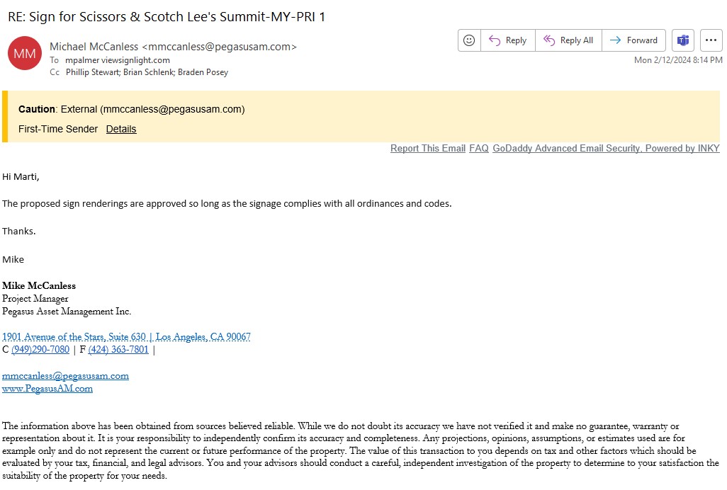Open Details link in caution banner
Screen dimensions: 727x490
[121, 129]
